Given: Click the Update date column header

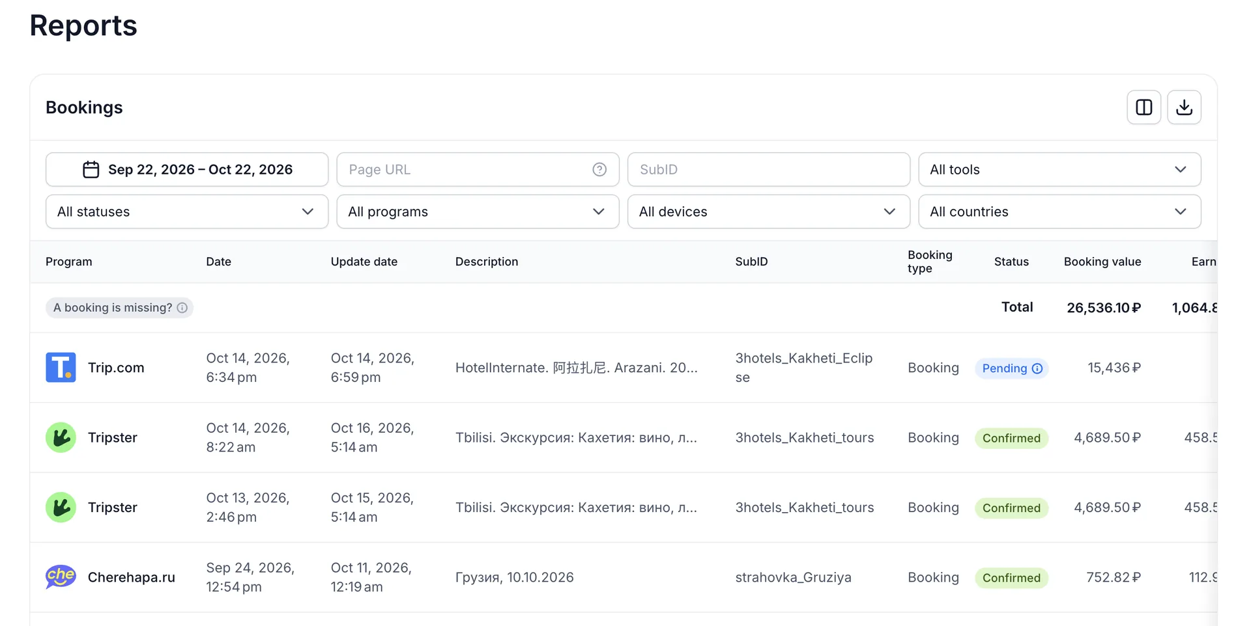Looking at the screenshot, I should [364, 262].
